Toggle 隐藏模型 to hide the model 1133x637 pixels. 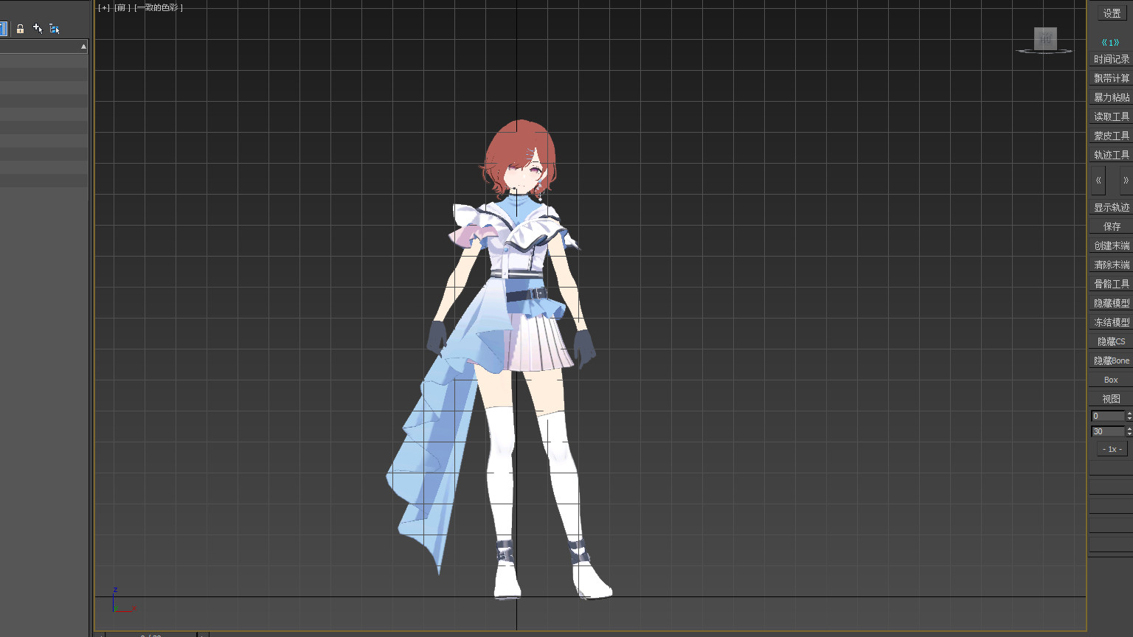tap(1111, 303)
